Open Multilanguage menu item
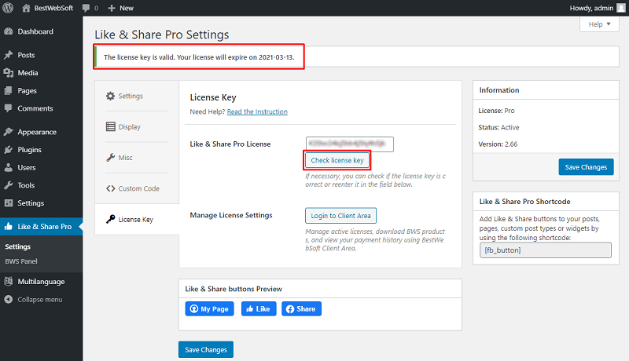 (x=42, y=282)
